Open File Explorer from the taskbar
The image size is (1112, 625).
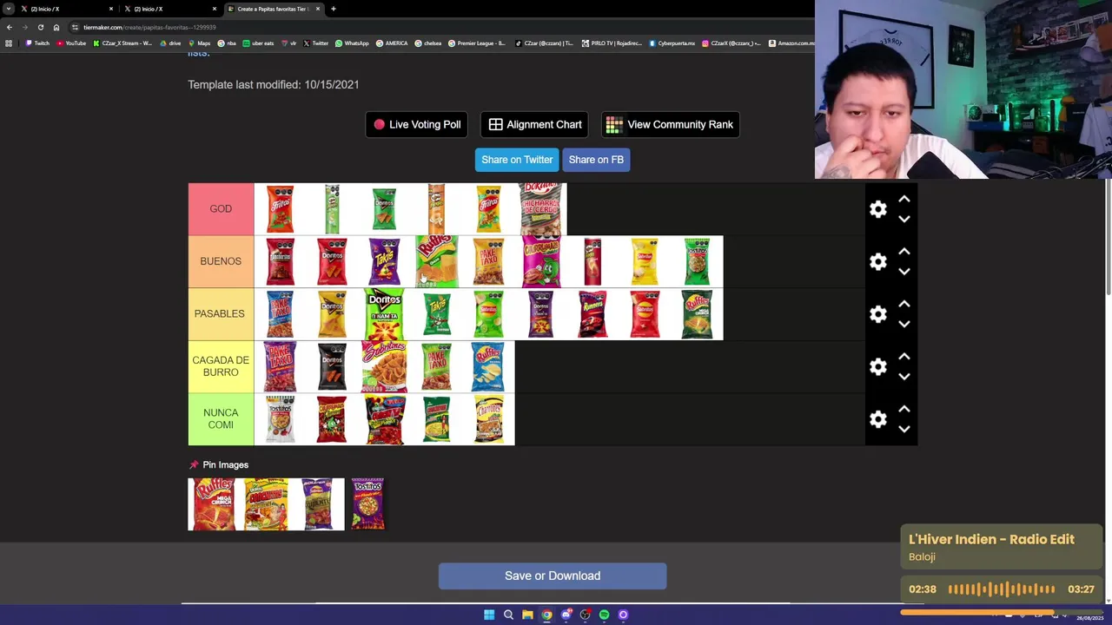[x=527, y=615]
